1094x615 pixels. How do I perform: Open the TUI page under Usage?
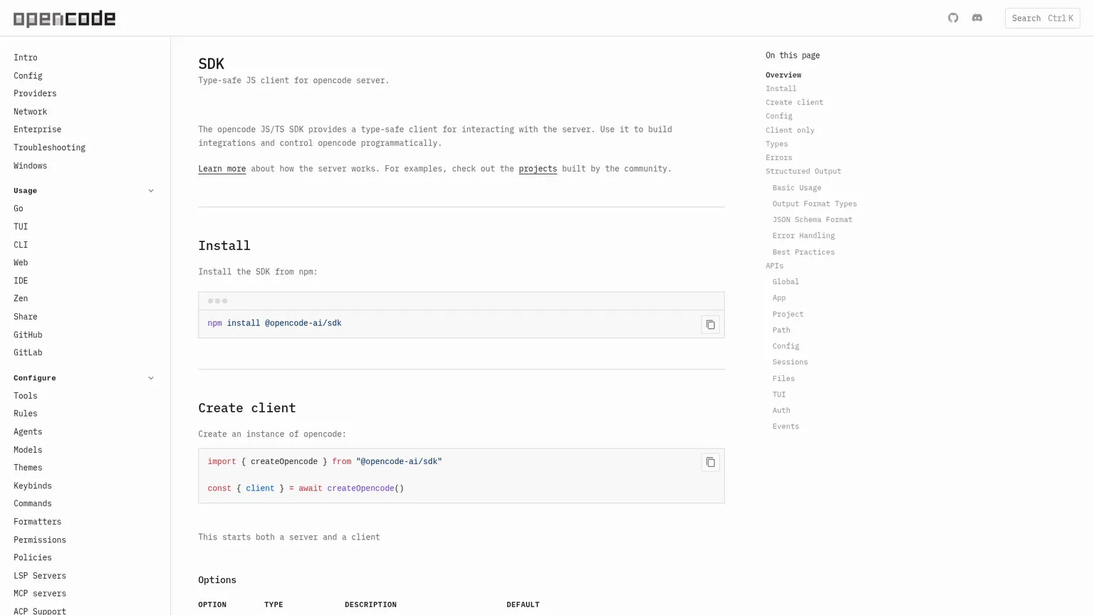coord(21,226)
